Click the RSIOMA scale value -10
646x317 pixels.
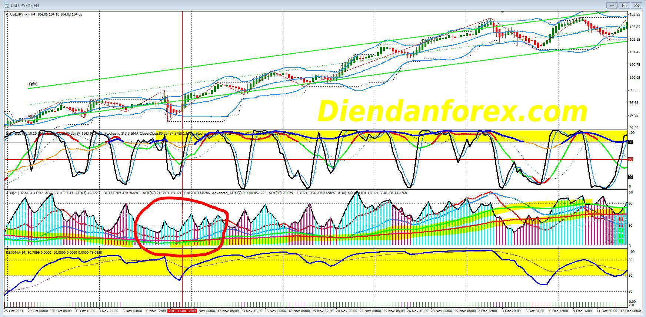click(631, 305)
